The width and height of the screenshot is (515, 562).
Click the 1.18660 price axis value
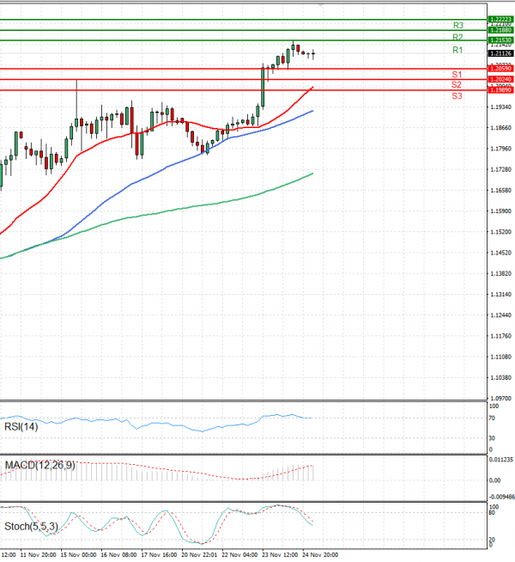point(501,128)
